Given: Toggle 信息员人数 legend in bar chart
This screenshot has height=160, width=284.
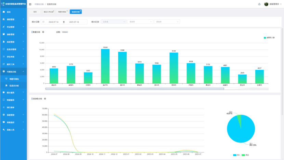Looking at the screenshot, I should coord(269,38).
